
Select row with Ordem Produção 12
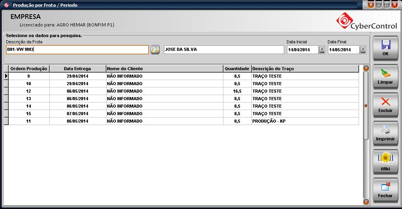click(29, 91)
